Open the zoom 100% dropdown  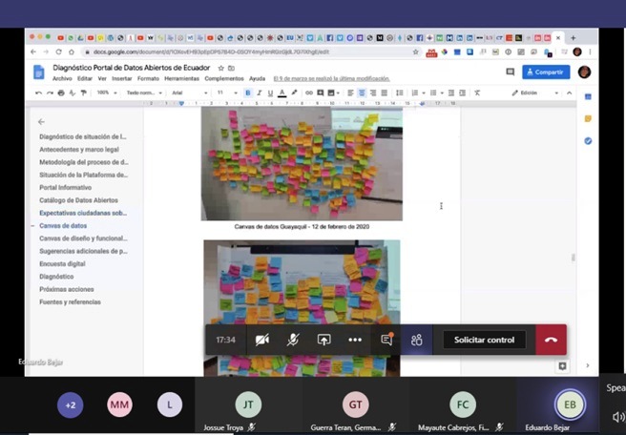(x=104, y=93)
